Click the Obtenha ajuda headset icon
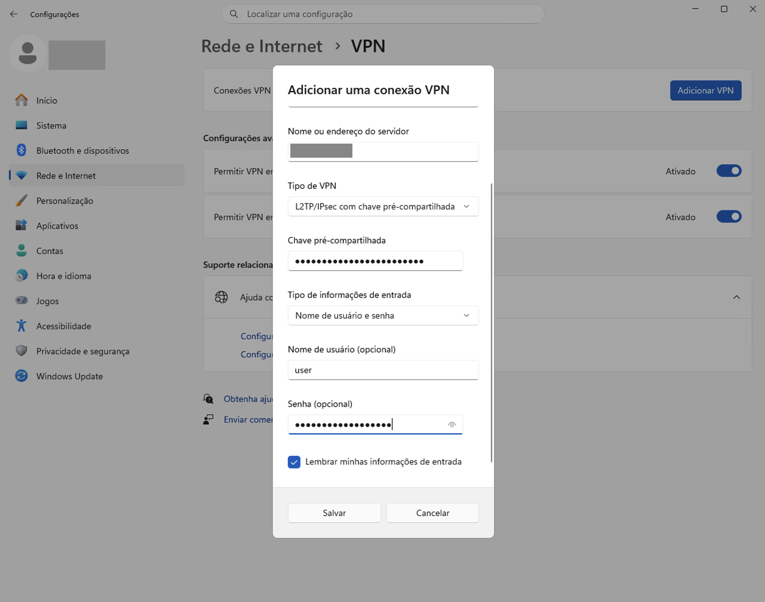The height and width of the screenshot is (602, 765). (x=208, y=399)
